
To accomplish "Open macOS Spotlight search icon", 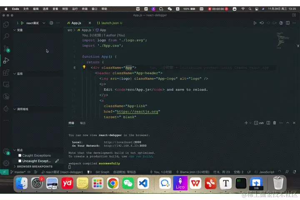I will (250, 9).
